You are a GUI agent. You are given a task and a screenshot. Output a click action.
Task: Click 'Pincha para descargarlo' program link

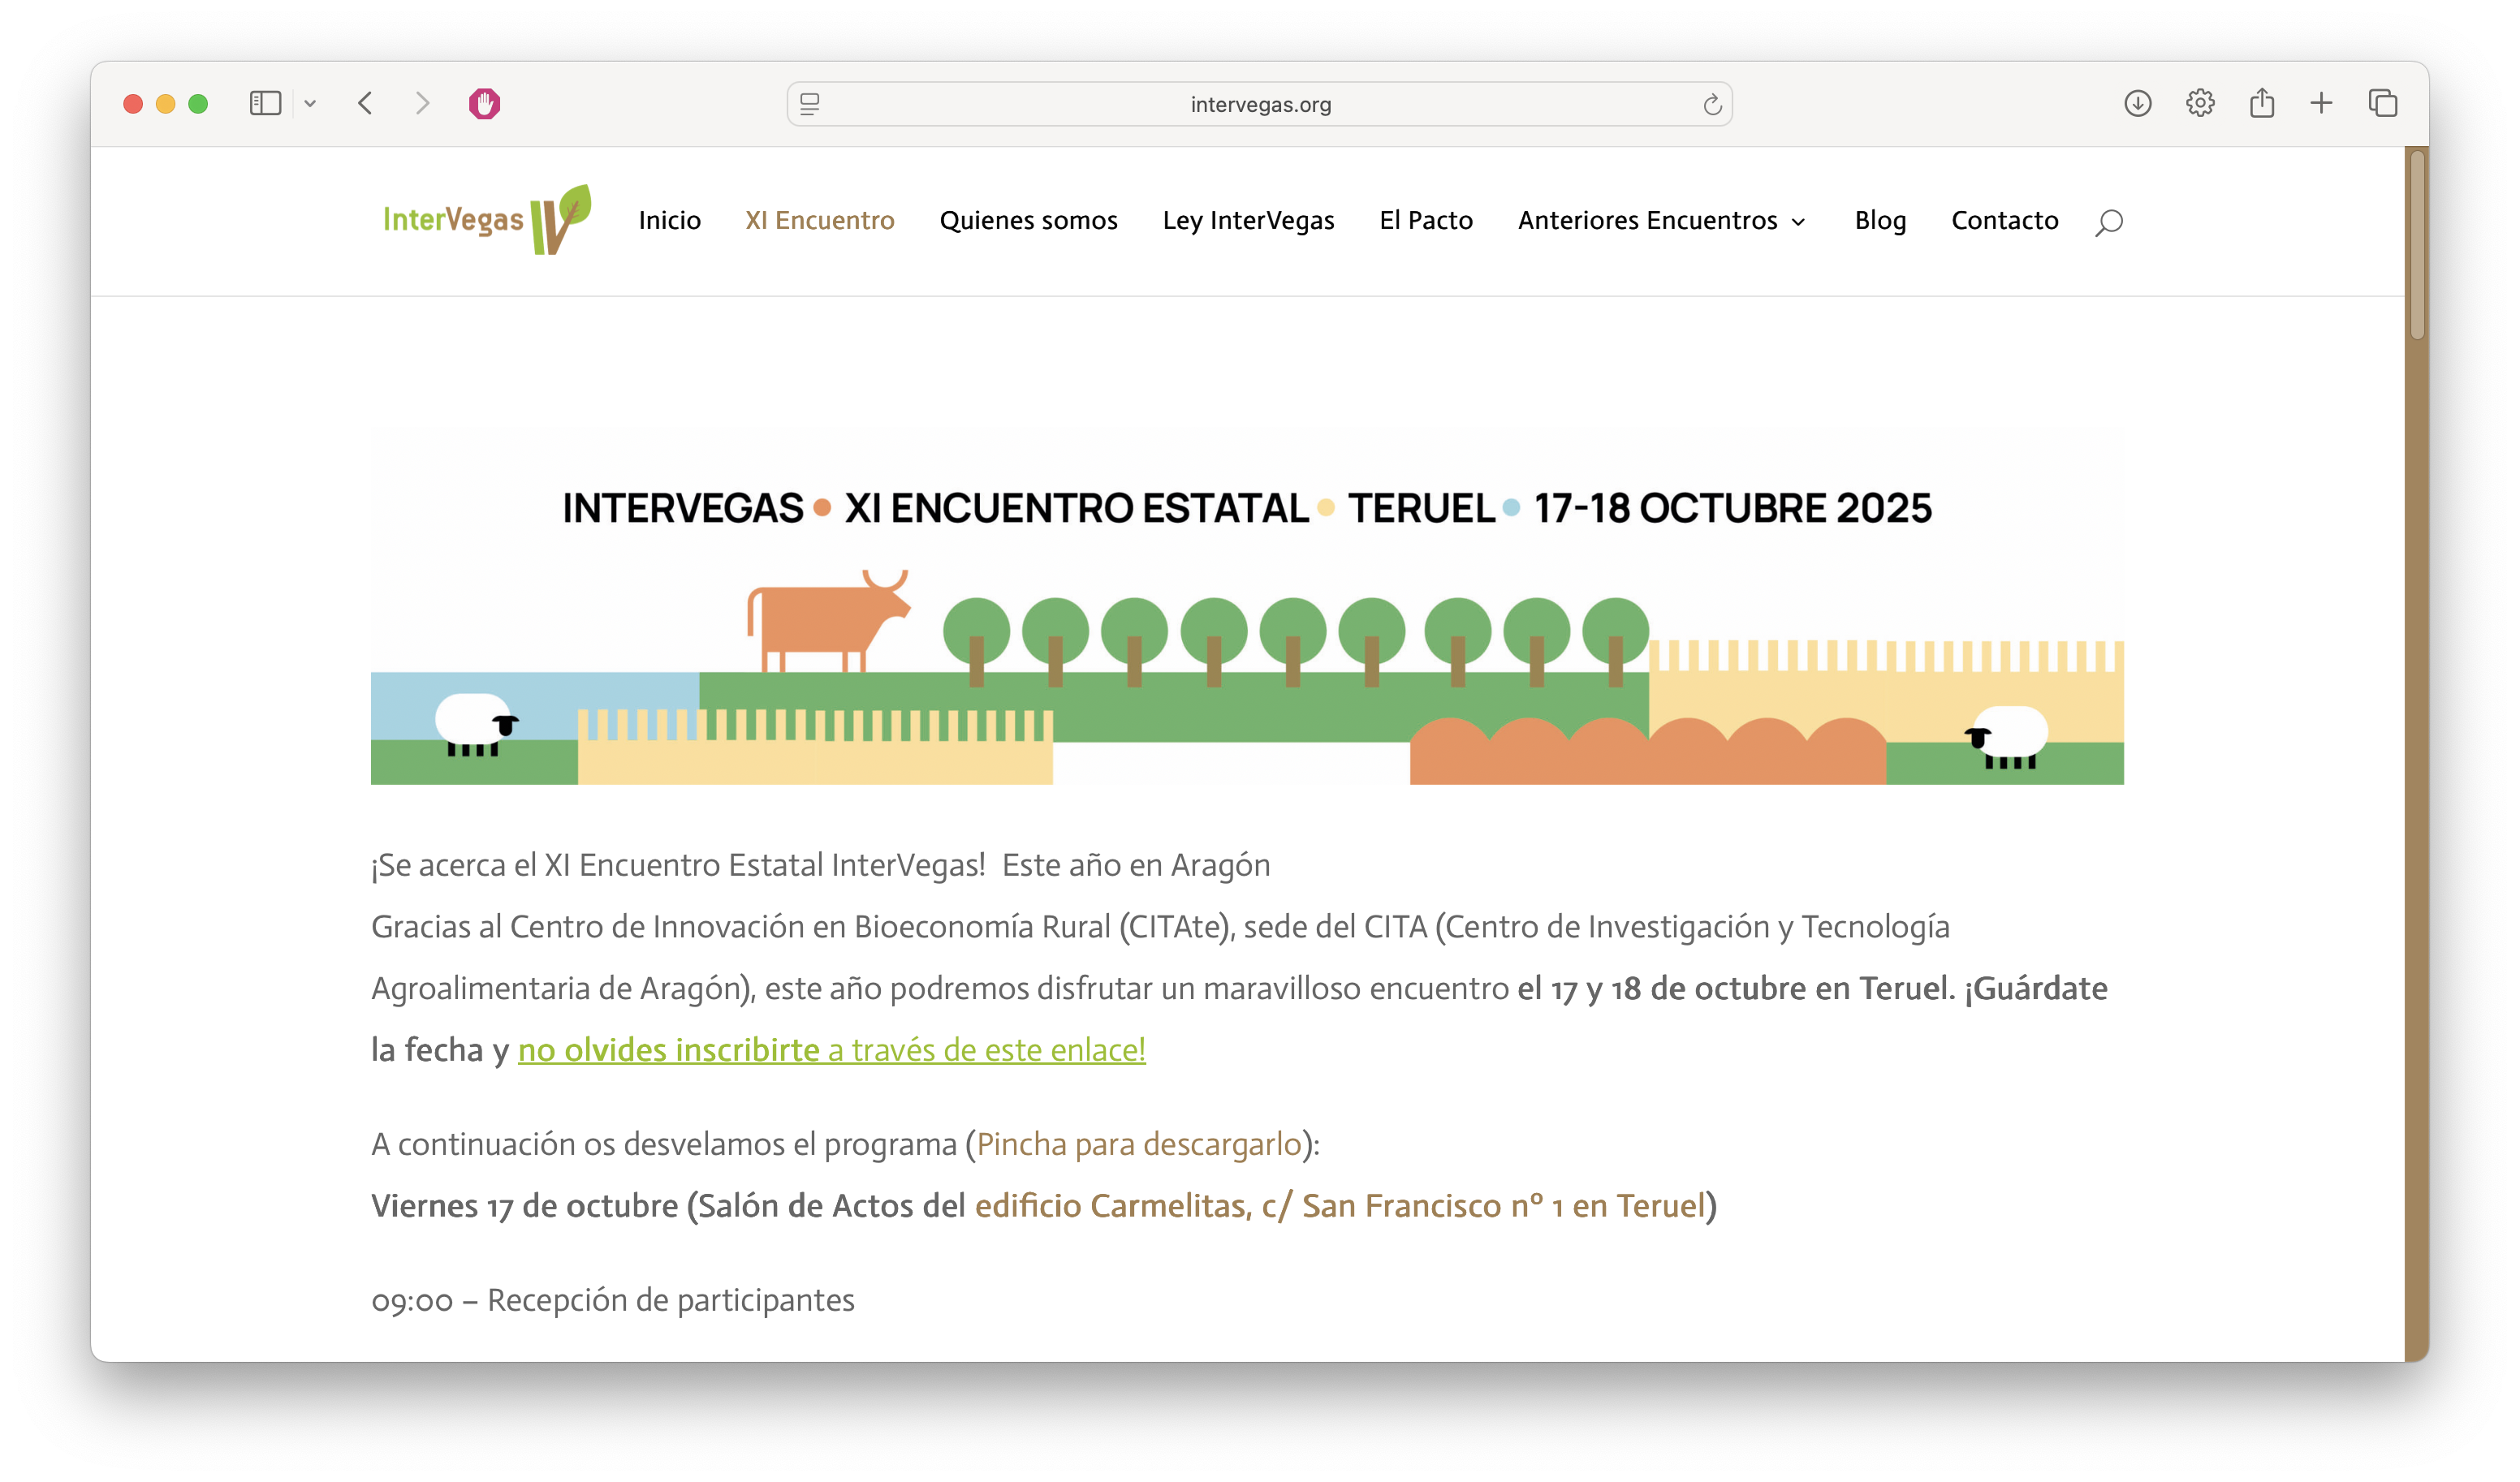(x=1138, y=1144)
